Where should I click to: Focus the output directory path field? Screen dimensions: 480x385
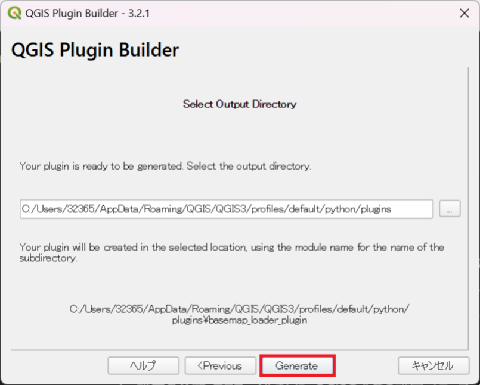227,209
